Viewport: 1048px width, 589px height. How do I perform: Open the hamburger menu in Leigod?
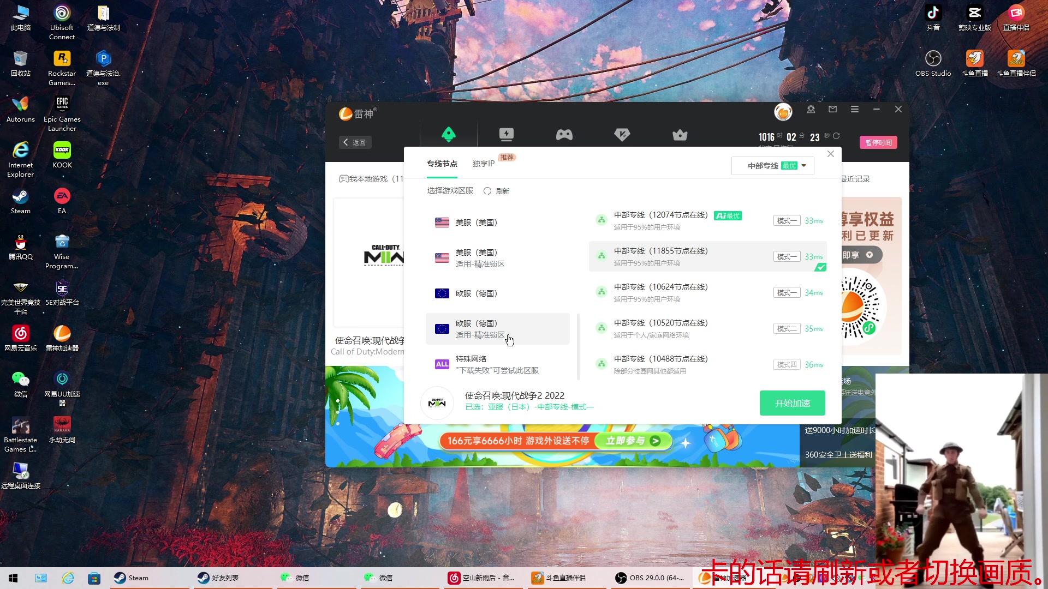(855, 109)
